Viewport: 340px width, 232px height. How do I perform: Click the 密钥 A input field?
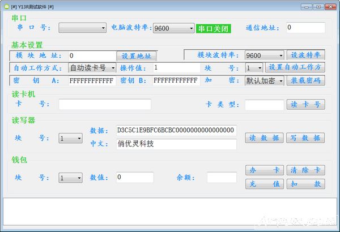tap(92, 80)
